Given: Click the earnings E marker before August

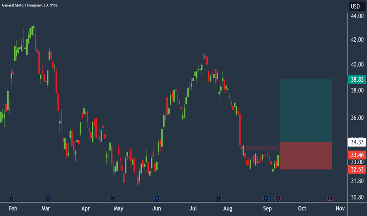Looking at the screenshot, I should pos(219,198).
